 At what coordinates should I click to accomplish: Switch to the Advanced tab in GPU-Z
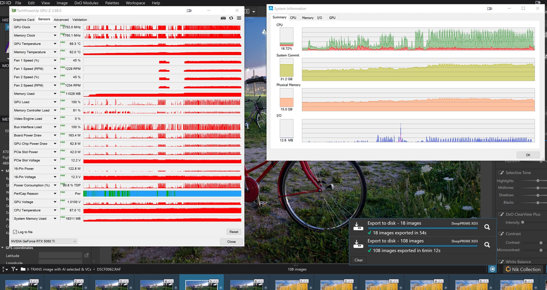coord(61,20)
